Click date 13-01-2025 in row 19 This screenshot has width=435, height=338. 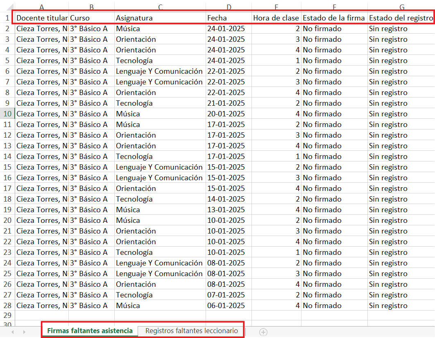(229, 210)
